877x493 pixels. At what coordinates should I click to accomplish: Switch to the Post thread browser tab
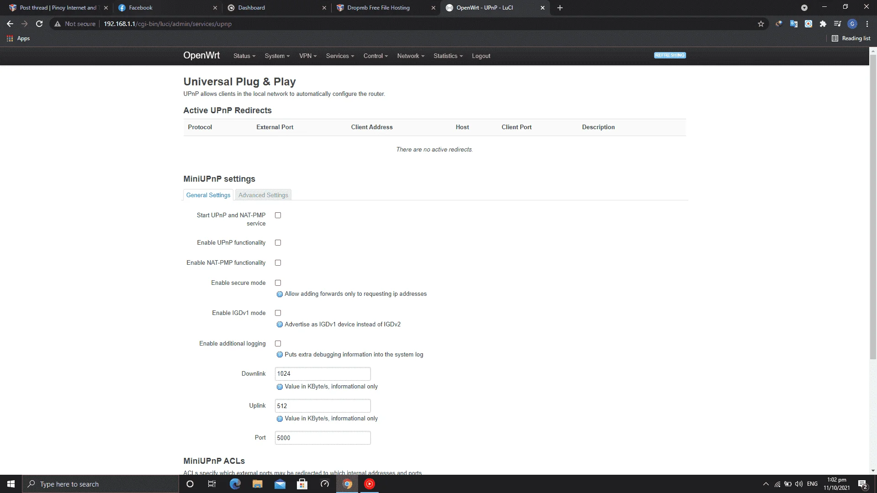coord(58,8)
